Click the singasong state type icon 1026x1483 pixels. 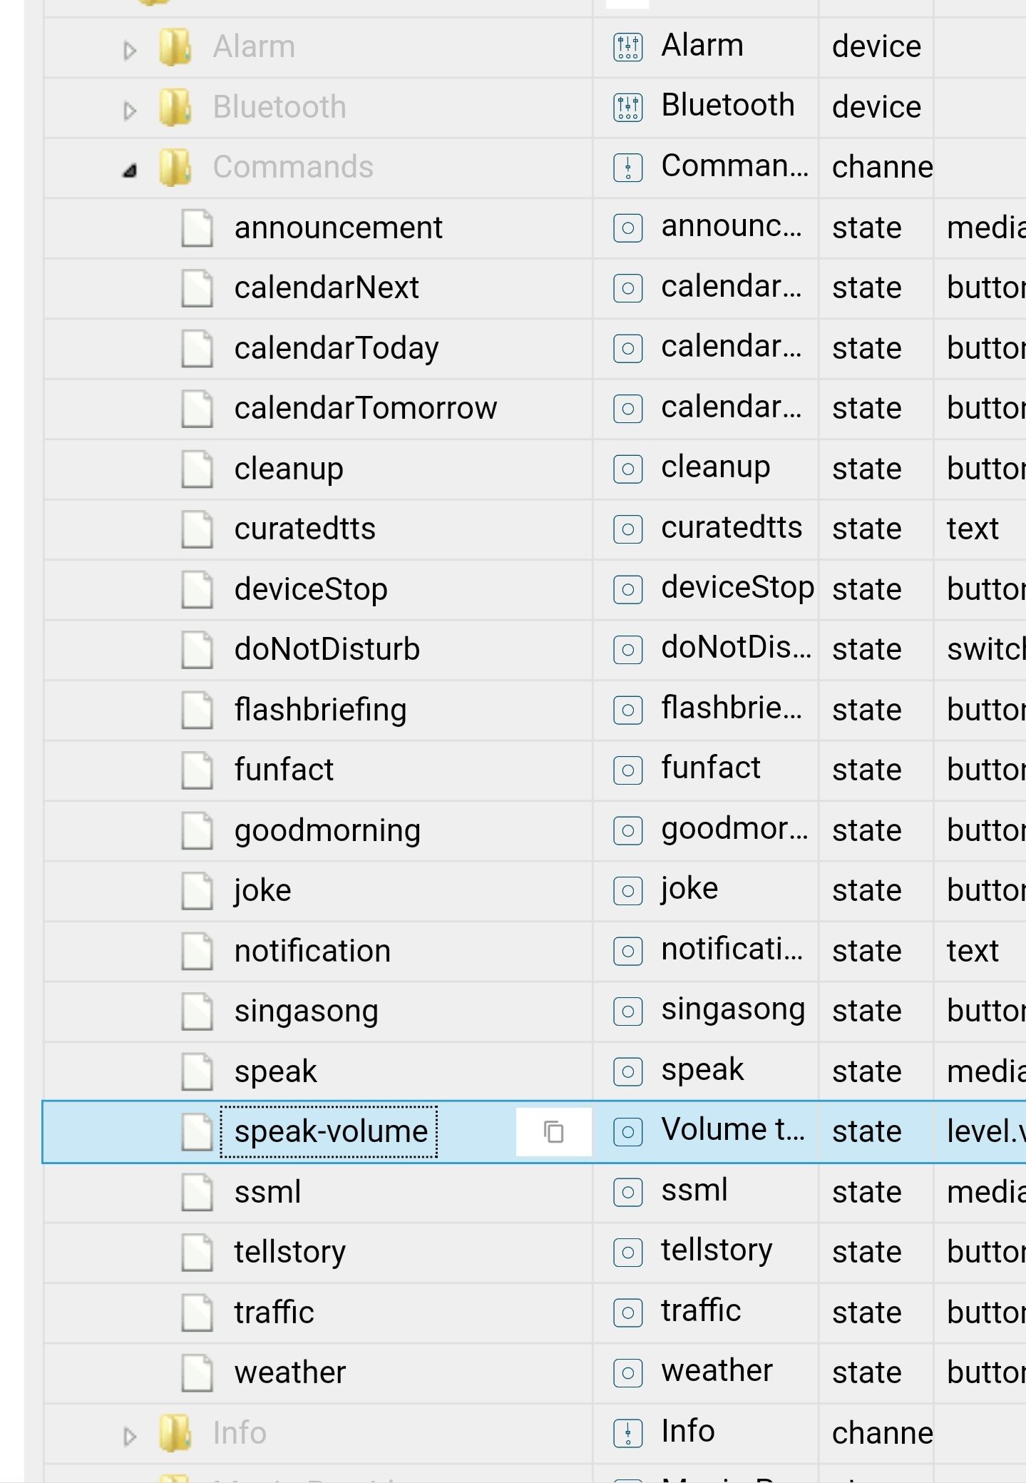[628, 1011]
